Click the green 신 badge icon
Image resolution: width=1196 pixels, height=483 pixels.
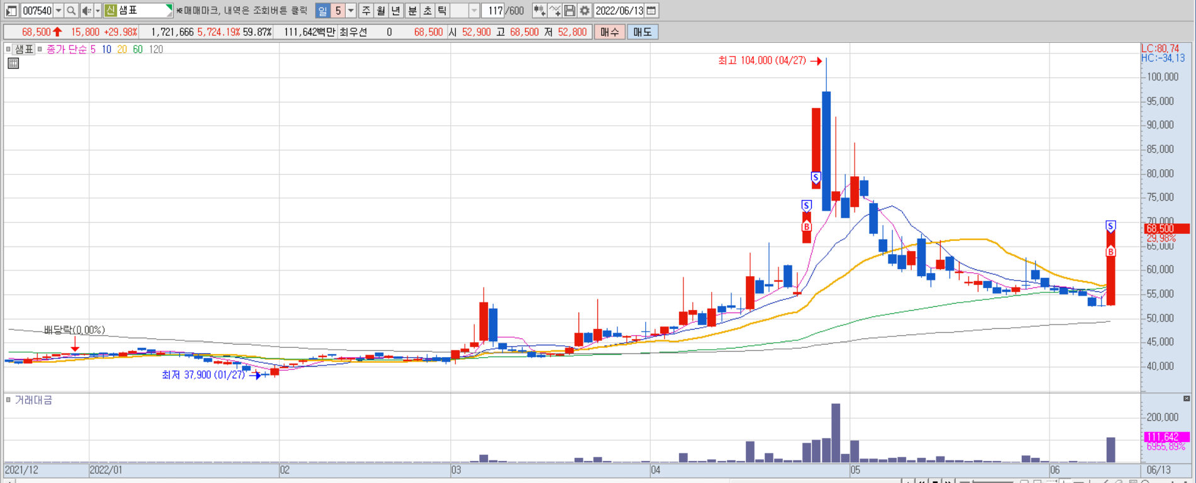(x=111, y=11)
